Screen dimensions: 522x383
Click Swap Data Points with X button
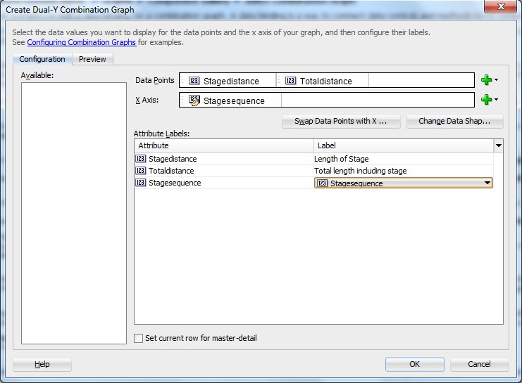pyautogui.click(x=341, y=121)
